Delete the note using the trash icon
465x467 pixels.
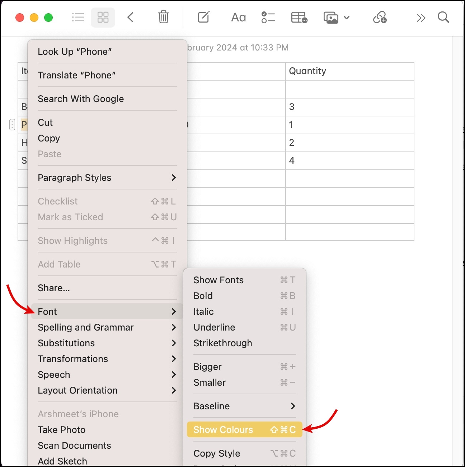click(x=163, y=17)
